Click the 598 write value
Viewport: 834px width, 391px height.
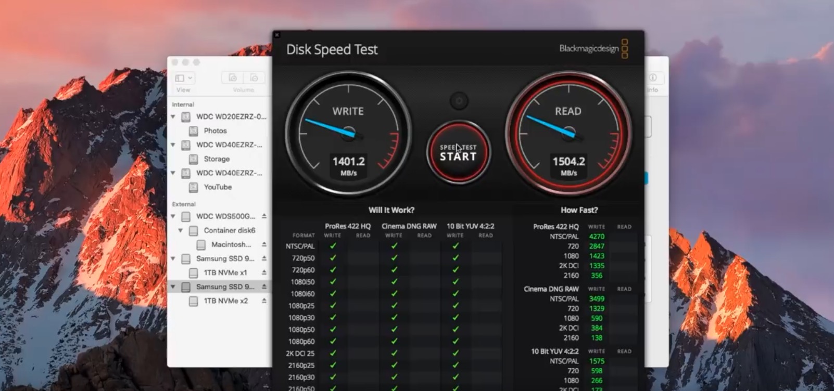coord(597,371)
